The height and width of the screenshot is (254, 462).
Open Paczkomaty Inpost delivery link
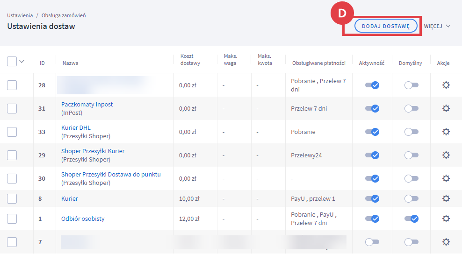(87, 104)
